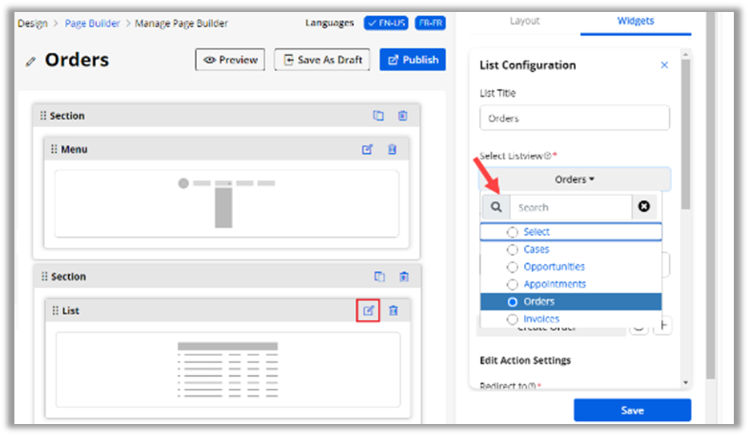Switch to the Widgets tab
This screenshot has width=749, height=436.
[635, 21]
